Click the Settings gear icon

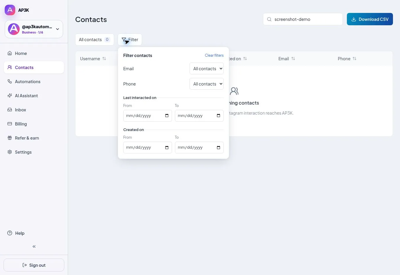click(x=10, y=152)
